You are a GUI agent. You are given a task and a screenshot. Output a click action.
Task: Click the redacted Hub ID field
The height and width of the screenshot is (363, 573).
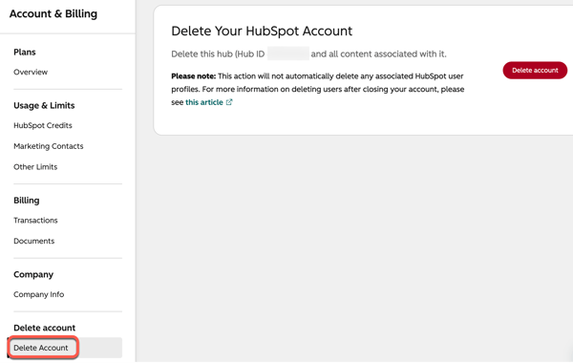[288, 53]
